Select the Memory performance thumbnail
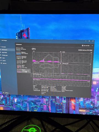Screen dimensions: 99x132 pos(18,53)
